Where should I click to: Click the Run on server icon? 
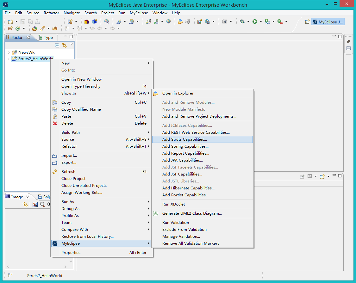tap(156, 22)
